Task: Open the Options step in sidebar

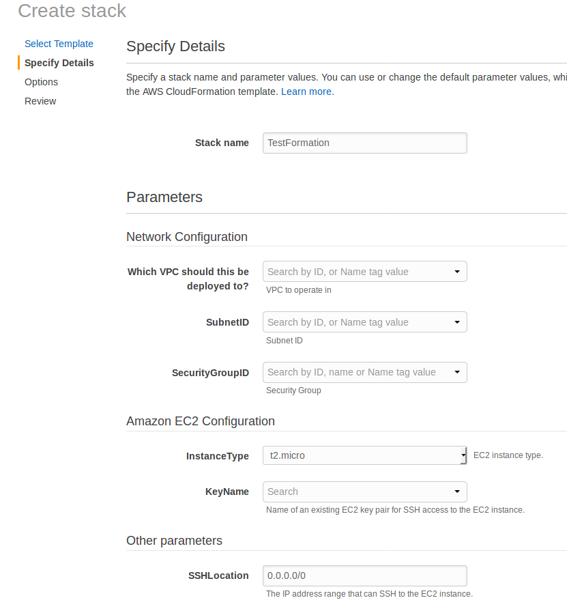Action: pyautogui.click(x=41, y=82)
